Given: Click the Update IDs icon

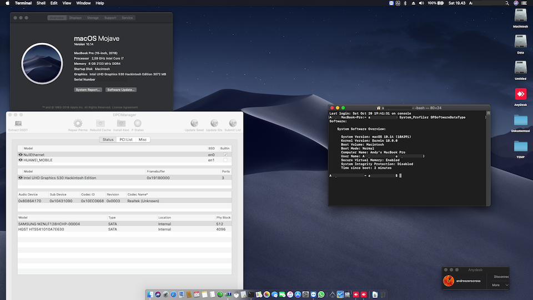Looking at the screenshot, I should tap(214, 123).
